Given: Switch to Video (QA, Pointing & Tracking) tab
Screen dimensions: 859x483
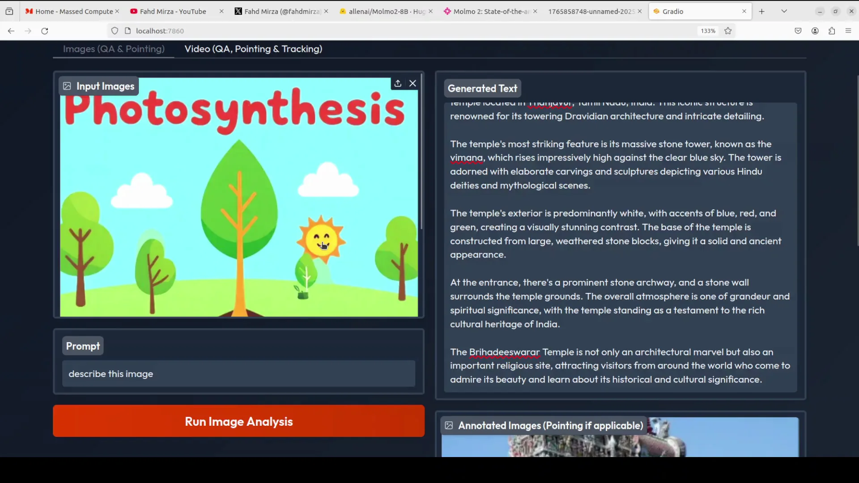Looking at the screenshot, I should [x=253, y=49].
